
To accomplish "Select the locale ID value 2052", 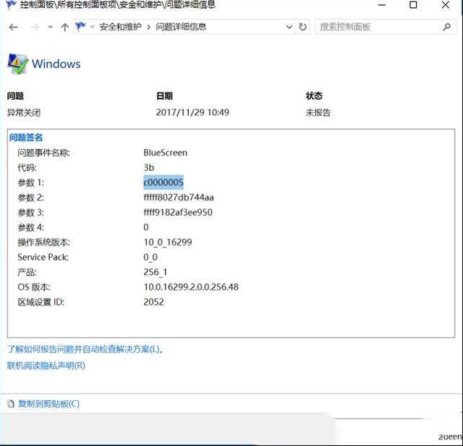I will 153,302.
